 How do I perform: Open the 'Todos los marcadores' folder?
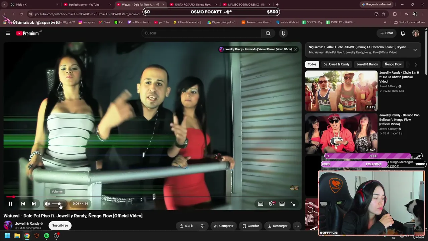pos(409,22)
